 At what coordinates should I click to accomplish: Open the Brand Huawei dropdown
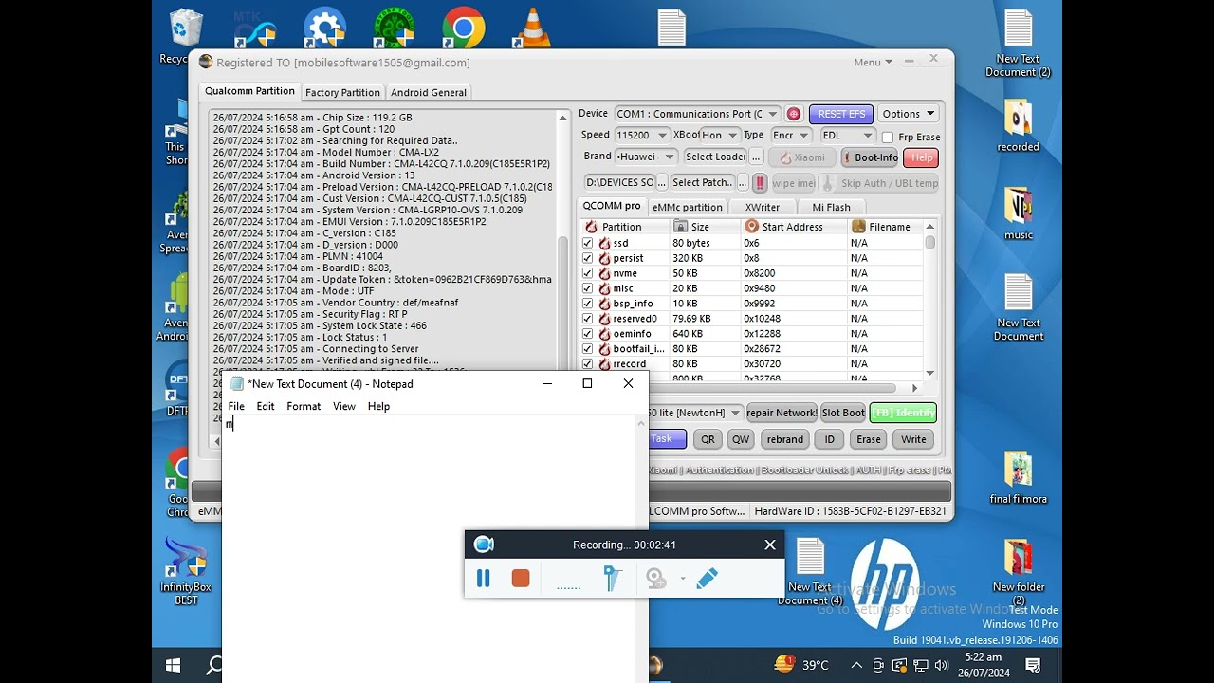point(645,157)
